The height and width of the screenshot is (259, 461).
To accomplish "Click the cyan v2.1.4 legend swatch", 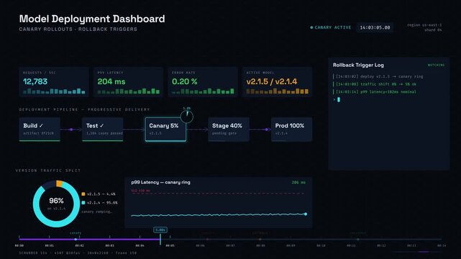I will coord(83,203).
